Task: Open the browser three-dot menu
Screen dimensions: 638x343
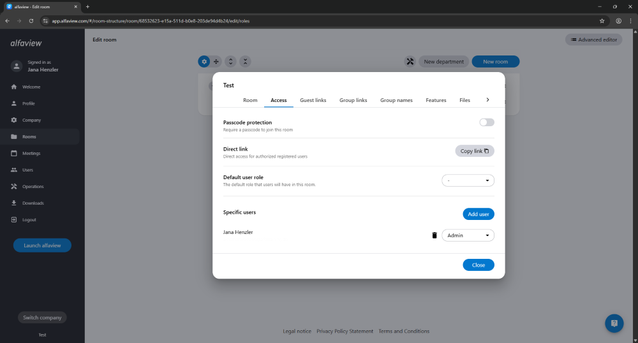Action: click(631, 21)
